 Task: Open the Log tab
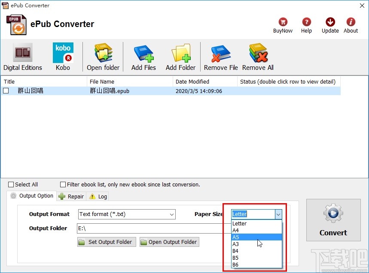98,196
